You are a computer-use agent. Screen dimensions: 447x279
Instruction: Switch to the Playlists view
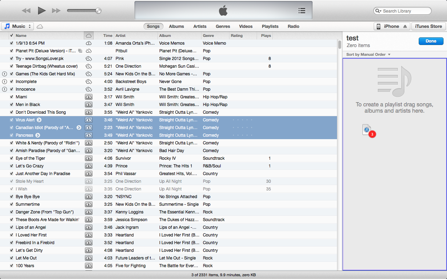270,26
